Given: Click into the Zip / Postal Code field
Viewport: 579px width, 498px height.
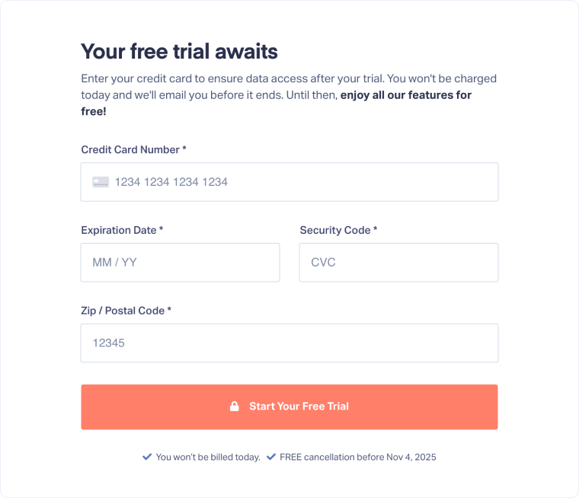Looking at the screenshot, I should click(289, 343).
